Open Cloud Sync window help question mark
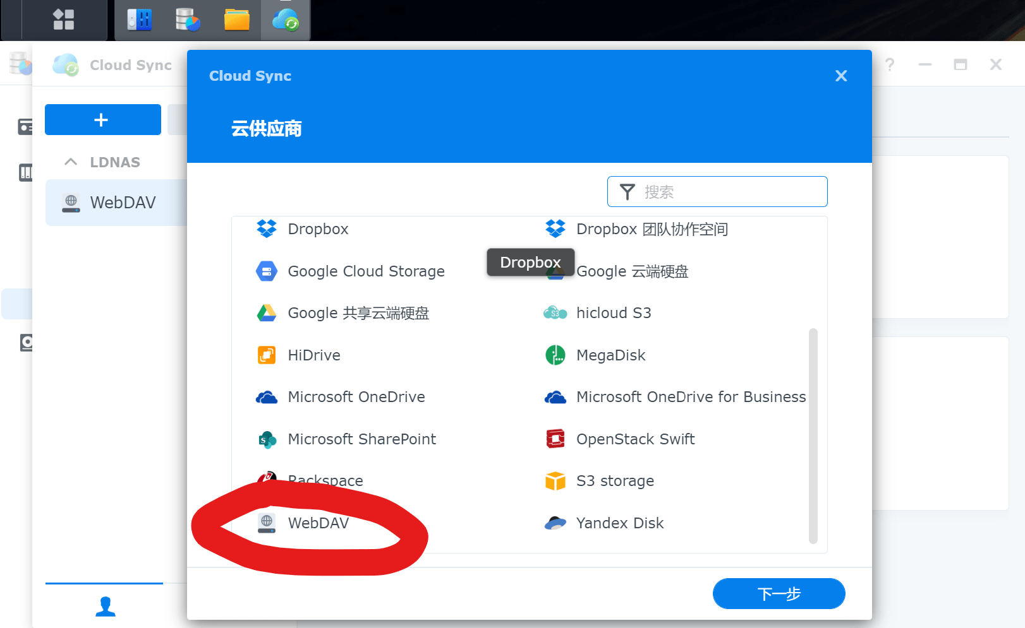1025x628 pixels. coord(890,64)
